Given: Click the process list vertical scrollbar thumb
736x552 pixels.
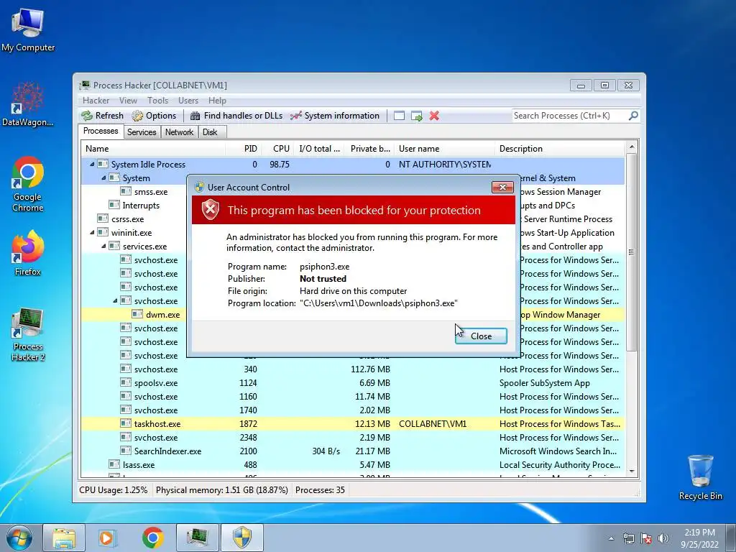Looking at the screenshot, I should tap(632, 252).
